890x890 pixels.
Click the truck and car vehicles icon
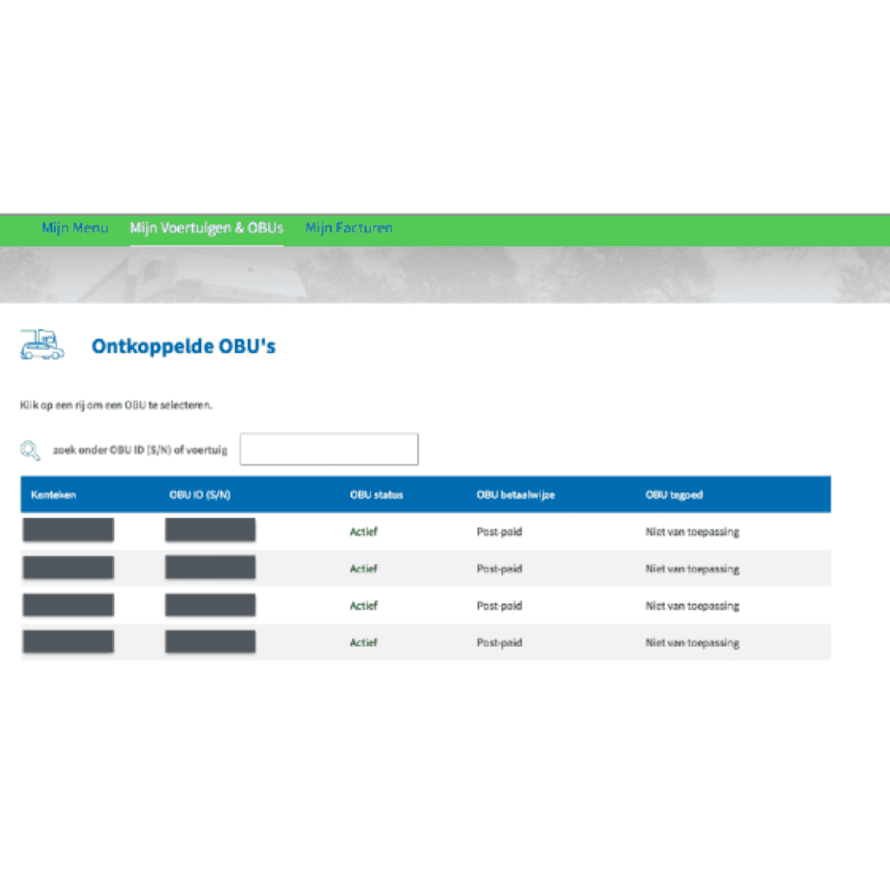point(42,344)
